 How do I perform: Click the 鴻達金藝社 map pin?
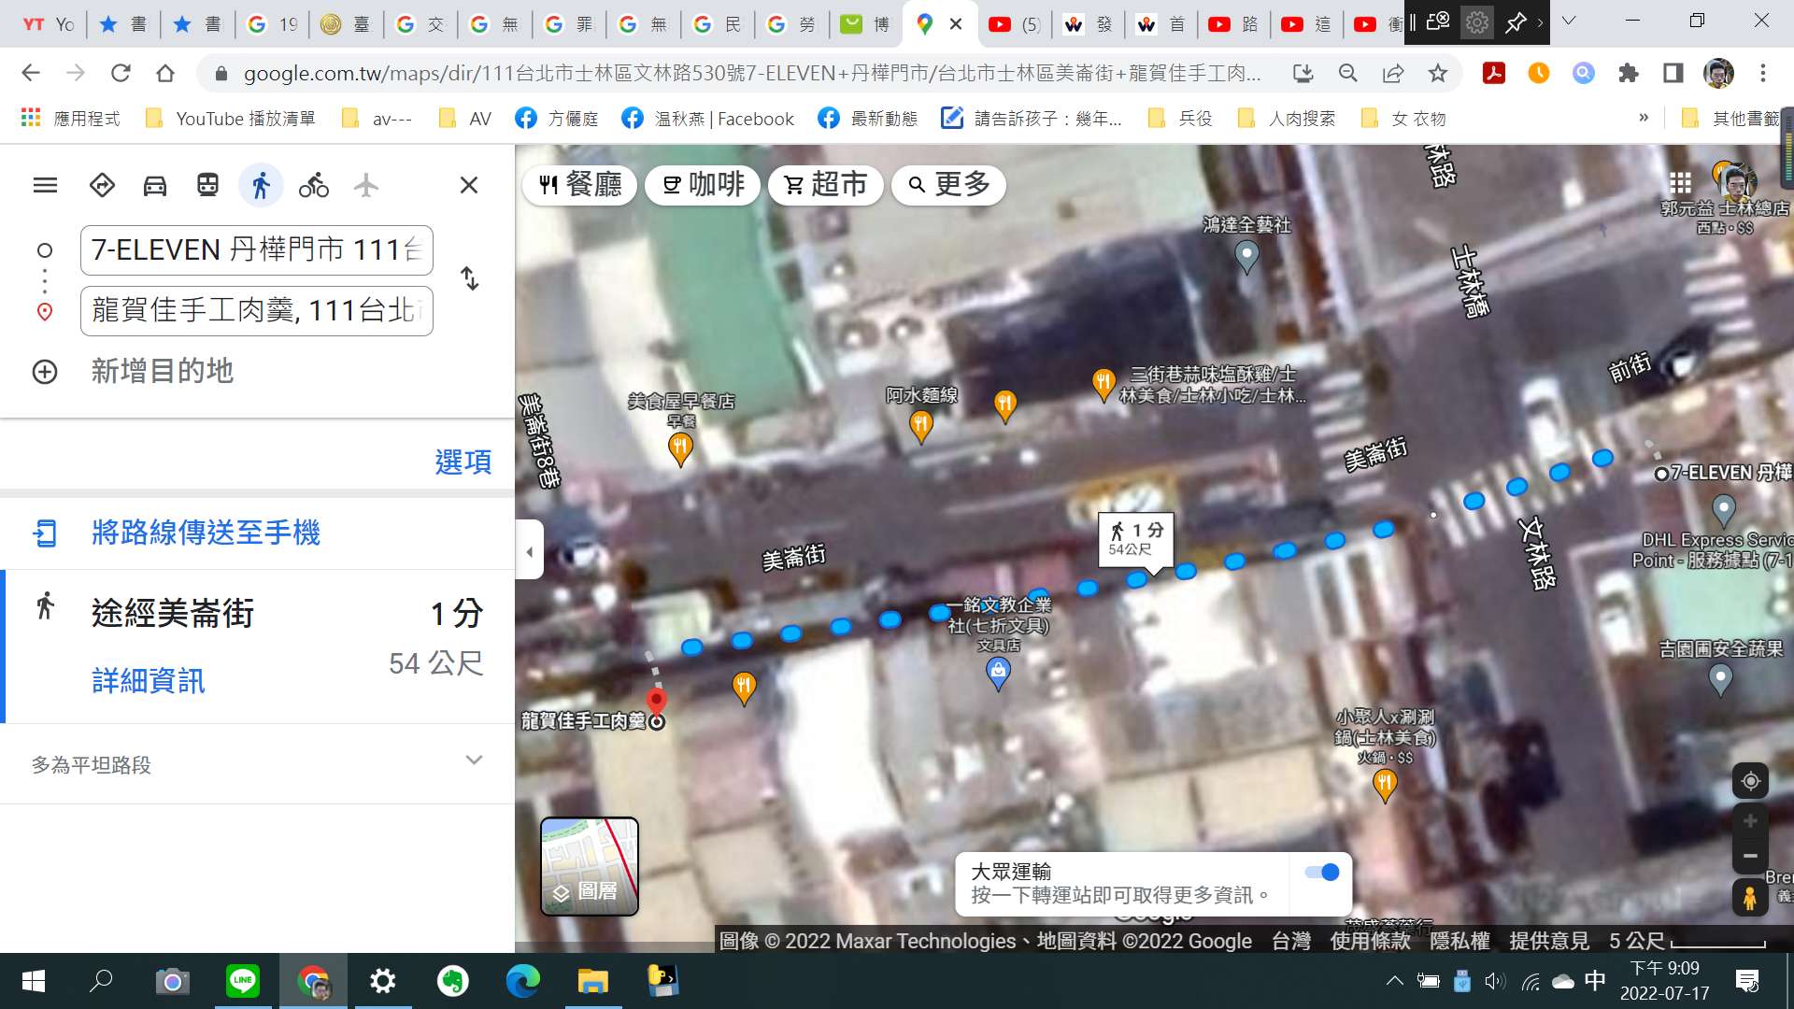coord(1246,256)
